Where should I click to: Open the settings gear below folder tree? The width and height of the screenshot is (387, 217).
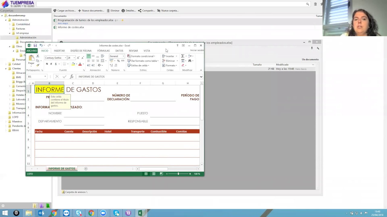pyautogui.click(x=3, y=206)
